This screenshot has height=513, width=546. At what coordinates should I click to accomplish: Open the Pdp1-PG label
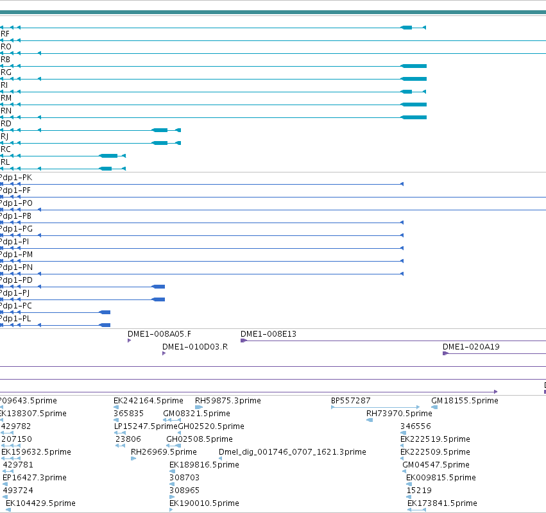tap(17, 229)
